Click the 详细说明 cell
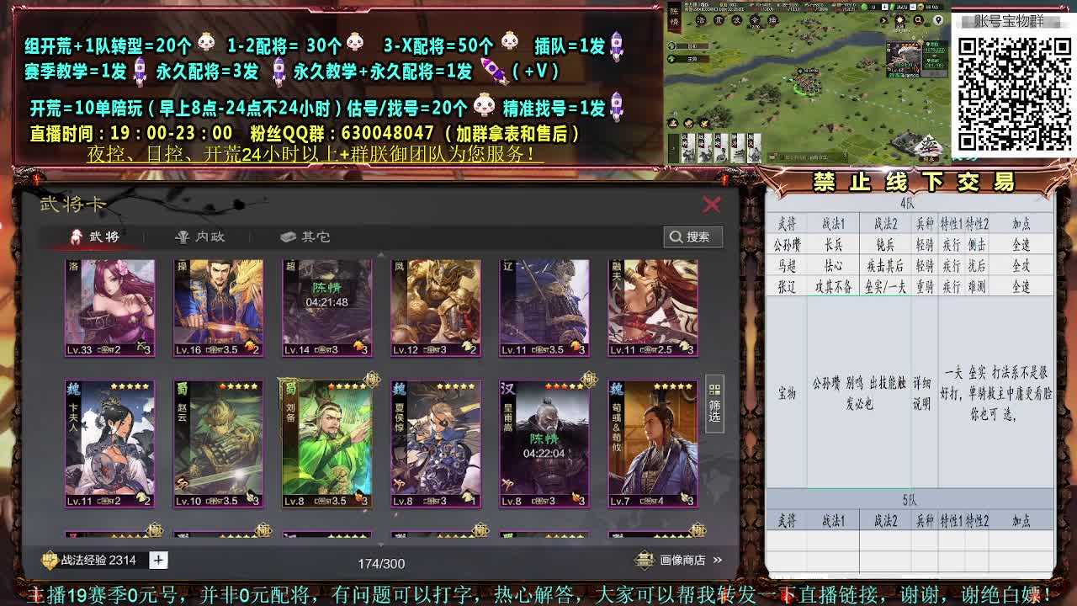The height and width of the screenshot is (606, 1077). coord(923,393)
